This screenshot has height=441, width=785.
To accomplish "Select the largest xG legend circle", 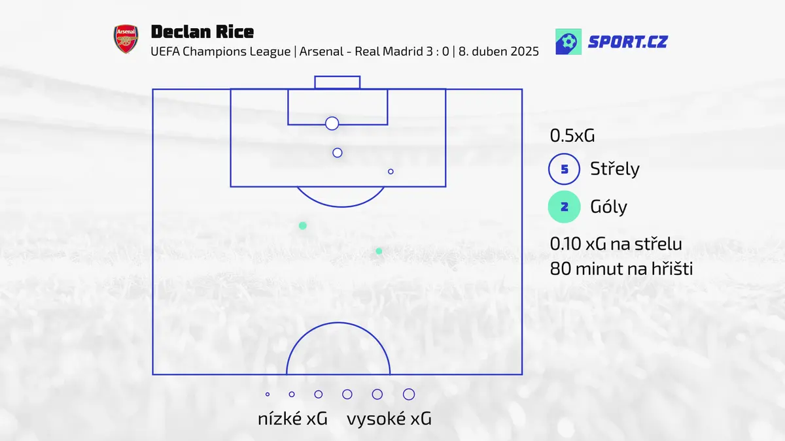I will click(x=409, y=394).
